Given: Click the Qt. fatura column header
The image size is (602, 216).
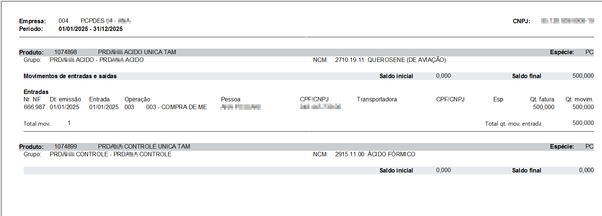Looking at the screenshot, I should click(542, 99).
